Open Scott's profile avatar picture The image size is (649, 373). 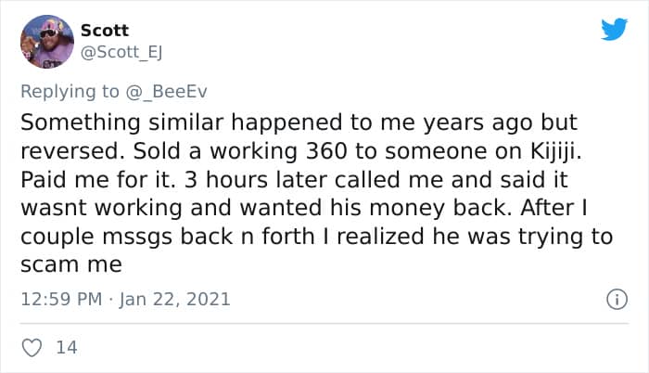46,42
